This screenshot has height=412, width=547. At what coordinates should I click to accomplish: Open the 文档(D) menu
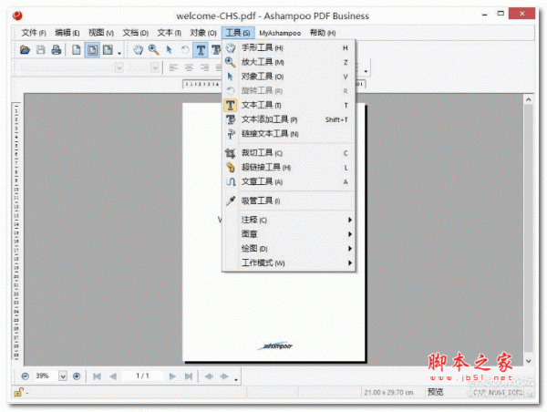135,33
